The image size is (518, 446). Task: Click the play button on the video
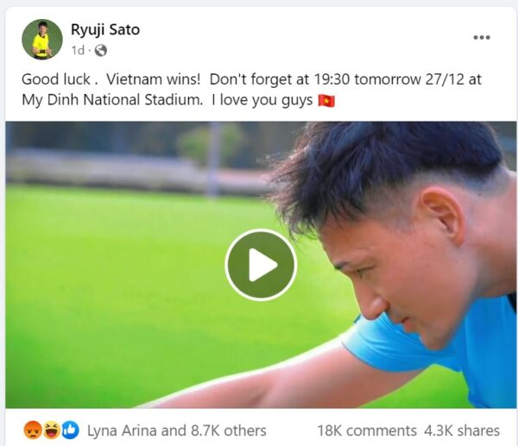(x=261, y=265)
